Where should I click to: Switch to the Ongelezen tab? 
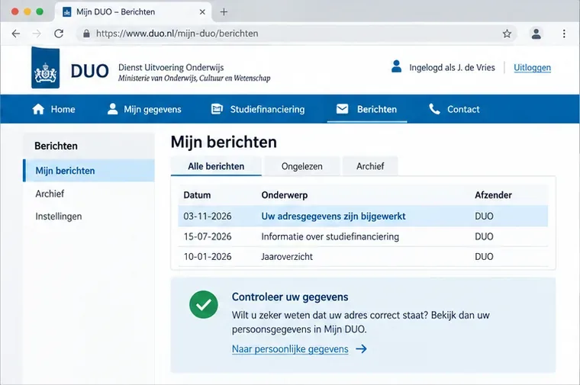(302, 166)
